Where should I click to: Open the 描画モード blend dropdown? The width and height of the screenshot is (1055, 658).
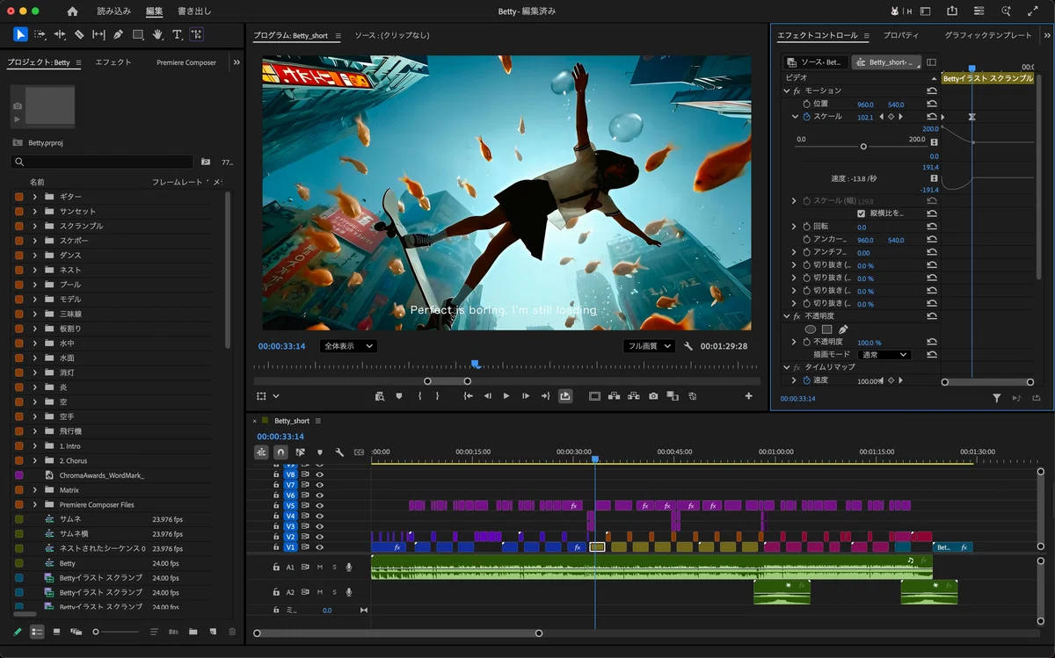[x=884, y=355]
